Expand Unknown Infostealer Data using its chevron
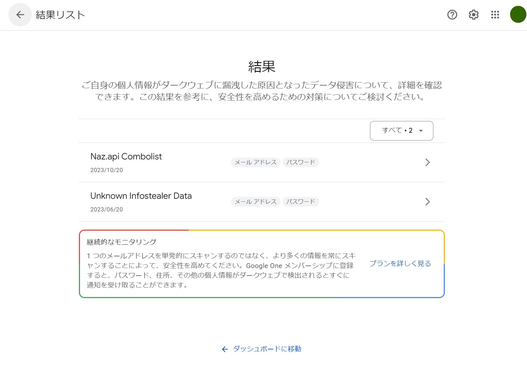 (428, 202)
